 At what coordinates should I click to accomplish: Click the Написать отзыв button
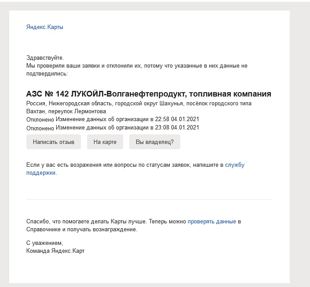(x=54, y=142)
